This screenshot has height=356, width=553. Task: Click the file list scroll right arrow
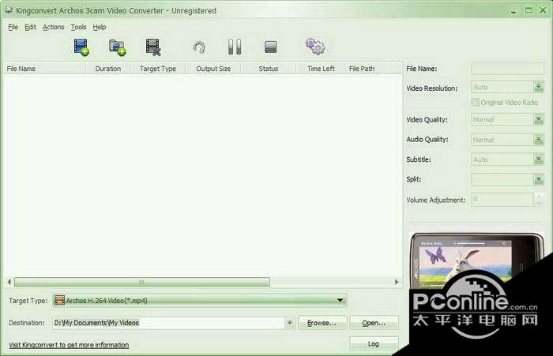coord(397,282)
